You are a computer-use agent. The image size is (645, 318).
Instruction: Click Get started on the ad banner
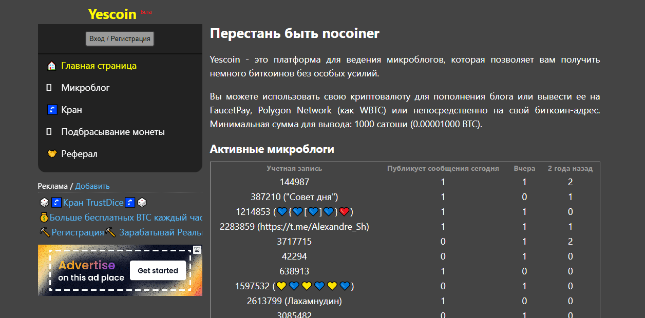(158, 271)
